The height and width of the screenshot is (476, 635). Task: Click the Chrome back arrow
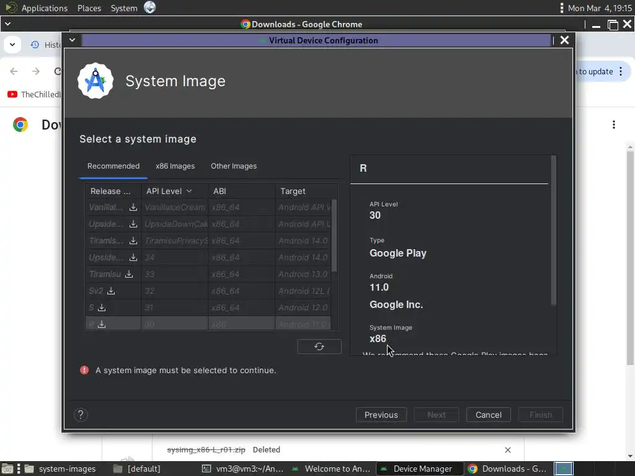14,71
